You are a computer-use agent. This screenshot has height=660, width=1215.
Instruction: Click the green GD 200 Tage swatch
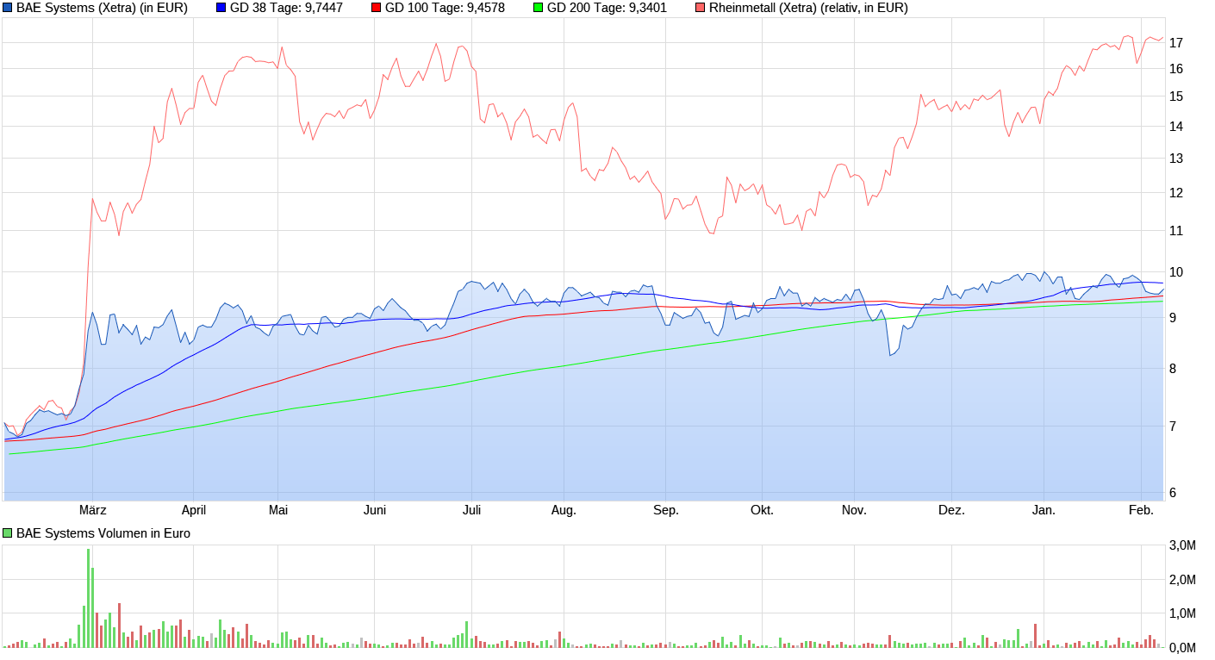(538, 8)
